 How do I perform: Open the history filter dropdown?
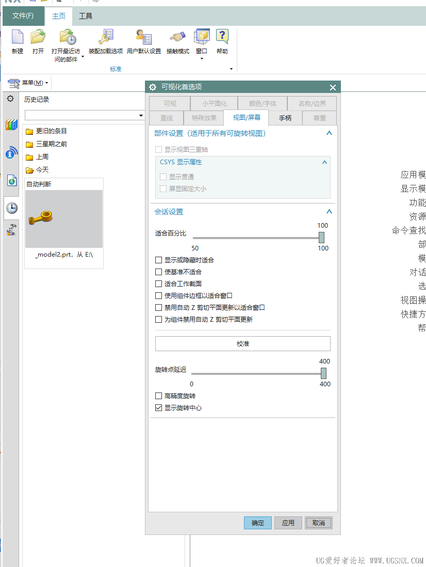(141, 116)
